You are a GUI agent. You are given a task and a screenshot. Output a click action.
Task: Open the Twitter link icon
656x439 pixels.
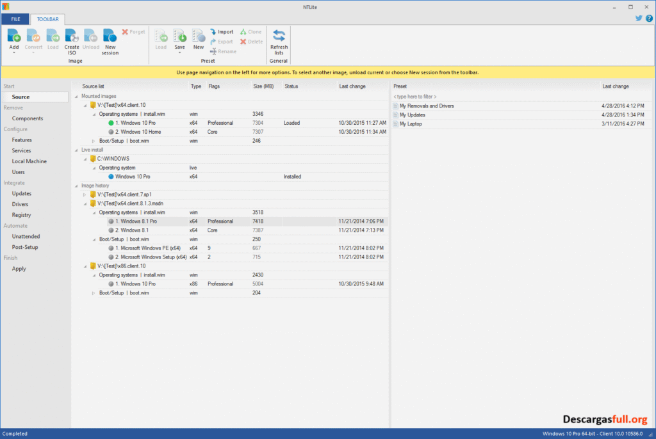click(638, 19)
